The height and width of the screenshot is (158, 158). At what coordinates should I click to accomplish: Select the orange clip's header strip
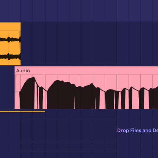tap(10, 27)
